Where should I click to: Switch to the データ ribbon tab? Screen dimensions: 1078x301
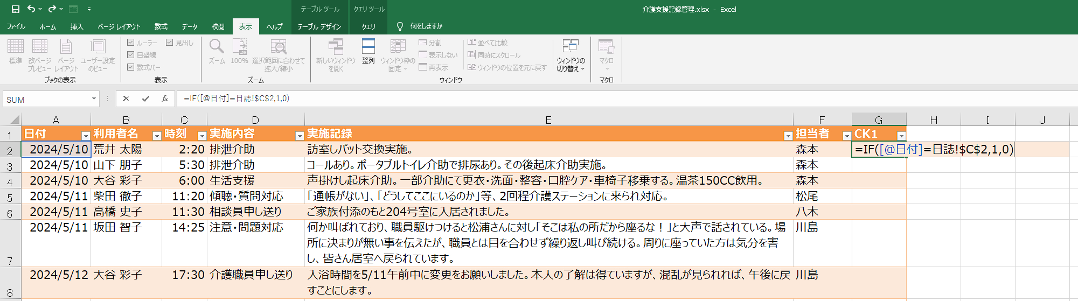click(x=190, y=26)
